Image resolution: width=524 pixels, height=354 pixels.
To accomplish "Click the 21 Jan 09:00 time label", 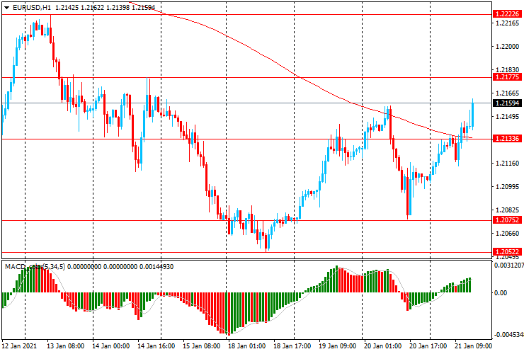I will (474, 346).
